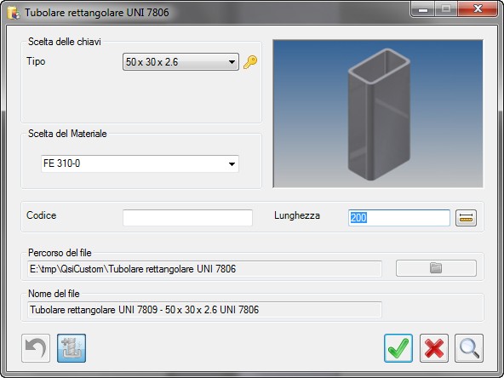504x378 pixels.
Task: Close the Tubolare rettangolare UNI 7806 dialog
Action: [478, 9]
